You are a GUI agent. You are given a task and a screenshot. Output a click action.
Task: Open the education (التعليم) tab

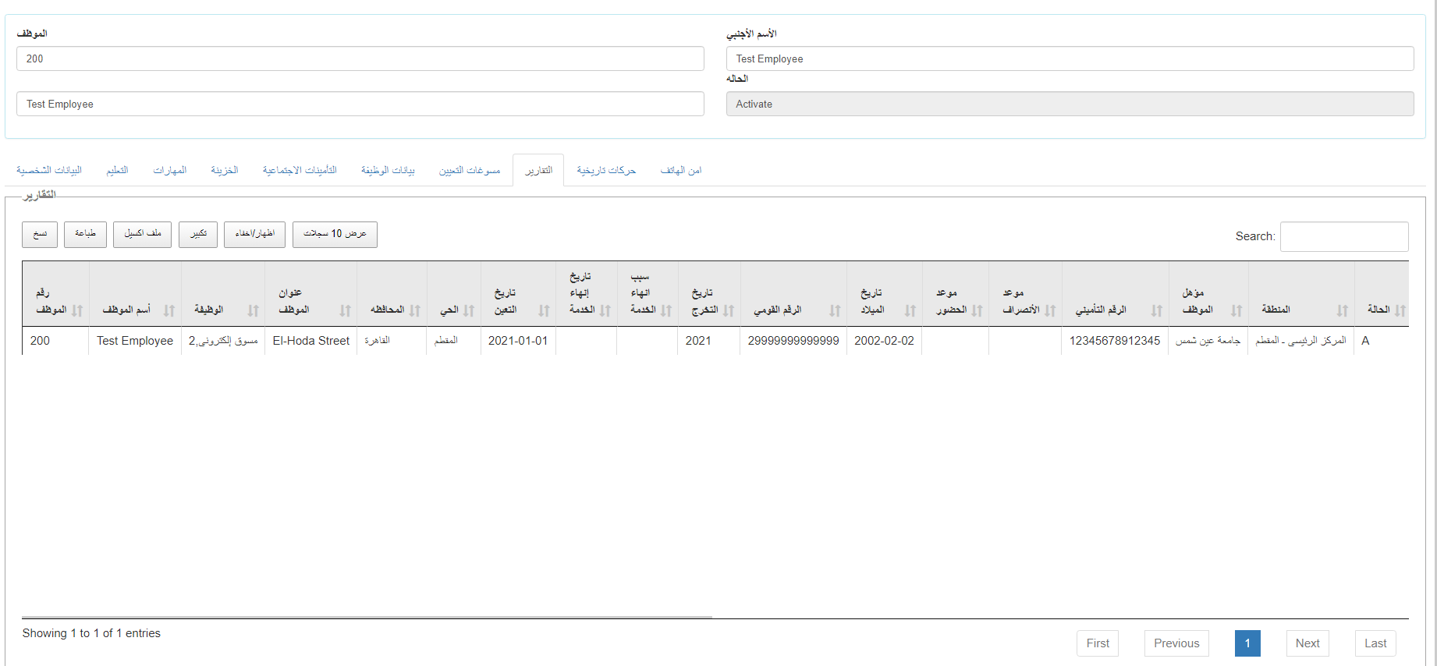pos(117,170)
